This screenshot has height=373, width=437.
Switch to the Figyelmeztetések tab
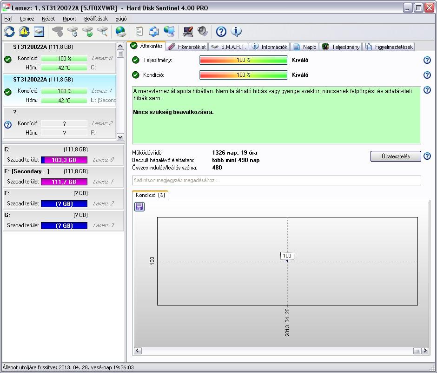pos(389,47)
